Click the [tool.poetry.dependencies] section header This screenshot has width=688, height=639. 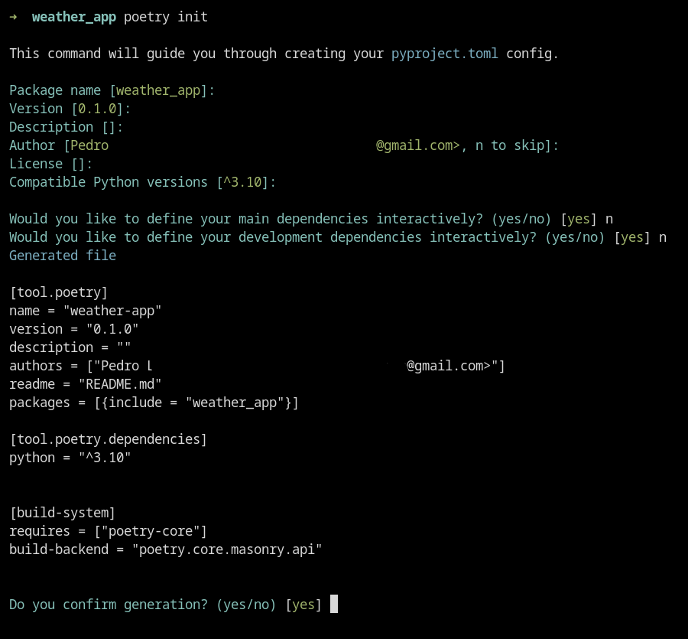[x=109, y=439]
